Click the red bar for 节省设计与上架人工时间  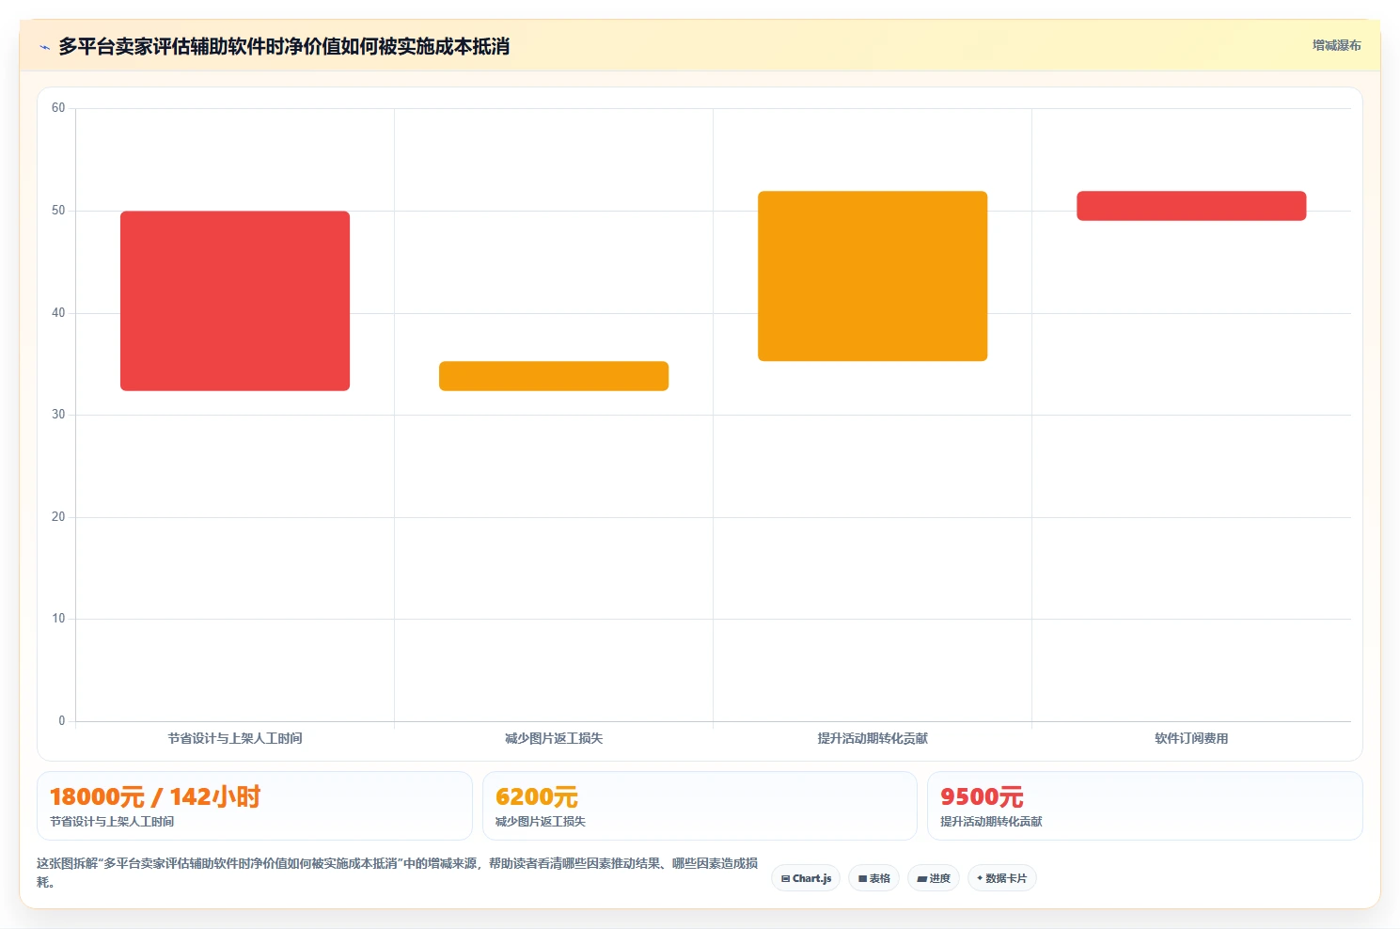[x=235, y=301]
